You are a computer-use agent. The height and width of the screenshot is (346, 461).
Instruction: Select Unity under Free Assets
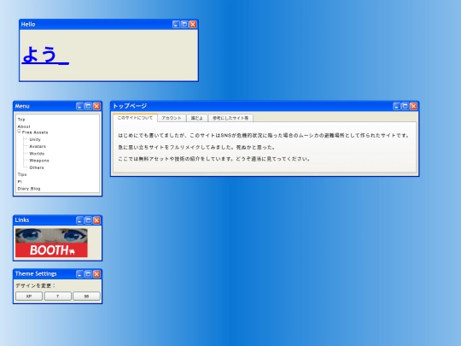(35, 139)
